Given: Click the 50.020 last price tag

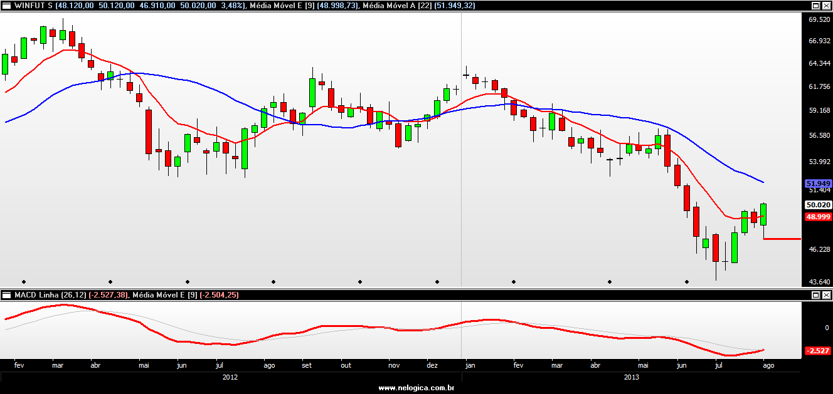Looking at the screenshot, I should pos(818,205).
